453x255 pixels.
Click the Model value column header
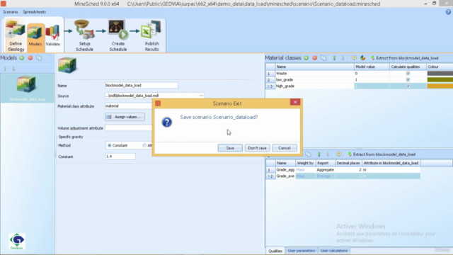point(372,67)
